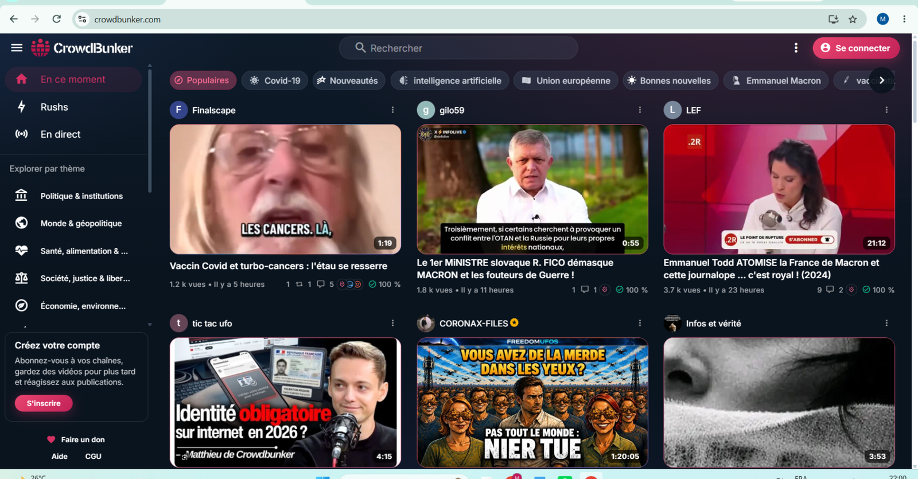The width and height of the screenshot is (918, 479).
Task: Select the Bonnes nouvelles chip
Action: tap(670, 80)
